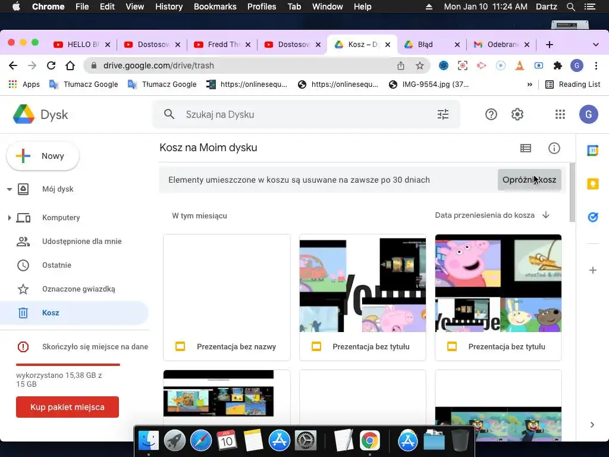Image resolution: width=609 pixels, height=457 pixels.
Task: Click the share page icon in address bar
Action: 400,65
